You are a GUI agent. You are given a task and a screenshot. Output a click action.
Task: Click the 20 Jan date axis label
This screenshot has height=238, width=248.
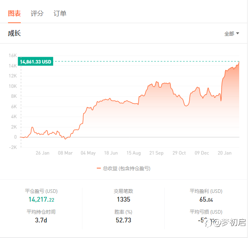224,153
